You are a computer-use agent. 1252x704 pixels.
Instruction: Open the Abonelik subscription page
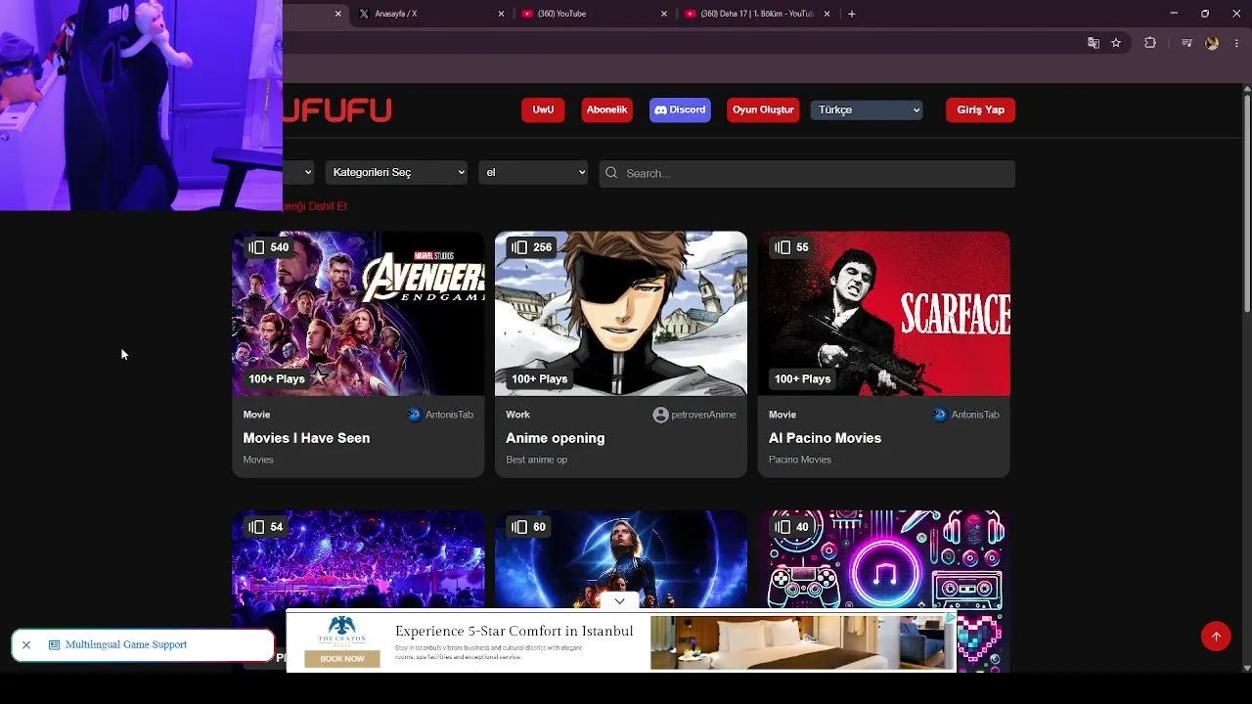click(x=606, y=110)
